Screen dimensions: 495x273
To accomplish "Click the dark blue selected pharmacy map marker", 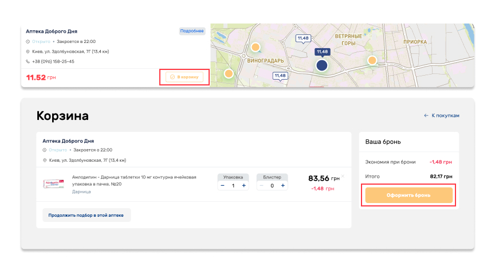I will click(x=322, y=65).
